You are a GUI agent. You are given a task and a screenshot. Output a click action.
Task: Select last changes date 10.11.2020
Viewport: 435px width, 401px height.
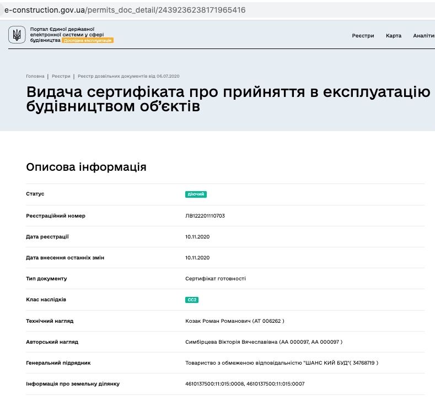(197, 258)
